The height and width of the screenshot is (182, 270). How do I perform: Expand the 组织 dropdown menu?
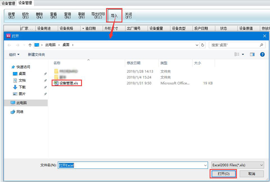[14, 55]
